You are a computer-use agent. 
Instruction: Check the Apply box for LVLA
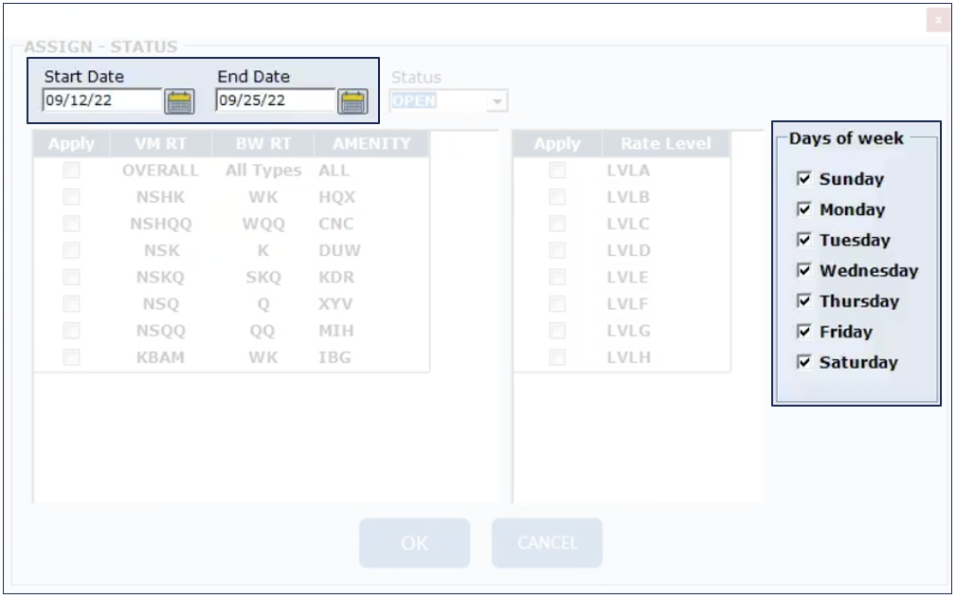(x=557, y=171)
